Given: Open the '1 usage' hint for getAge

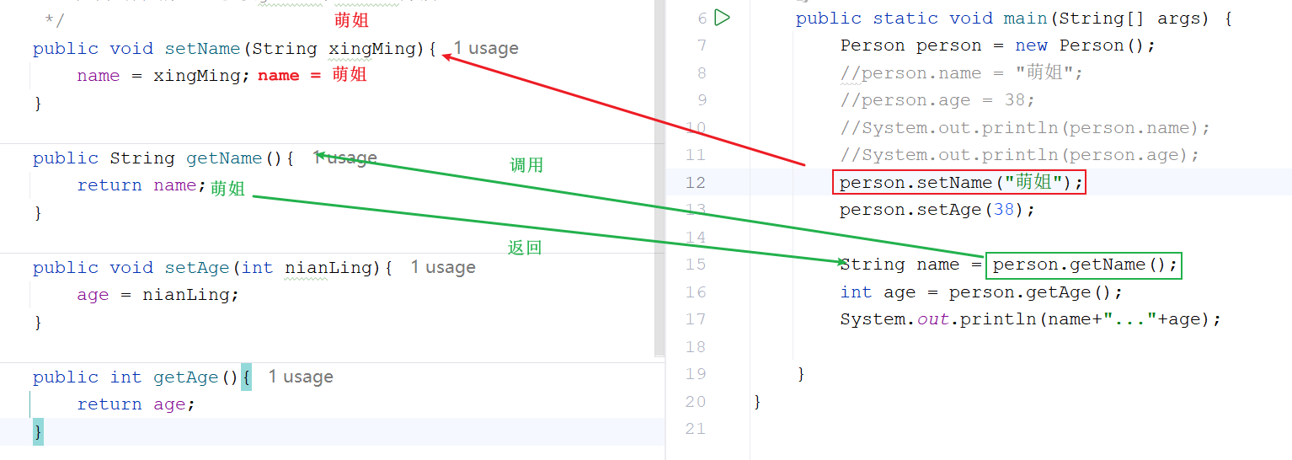Looking at the screenshot, I should (301, 377).
